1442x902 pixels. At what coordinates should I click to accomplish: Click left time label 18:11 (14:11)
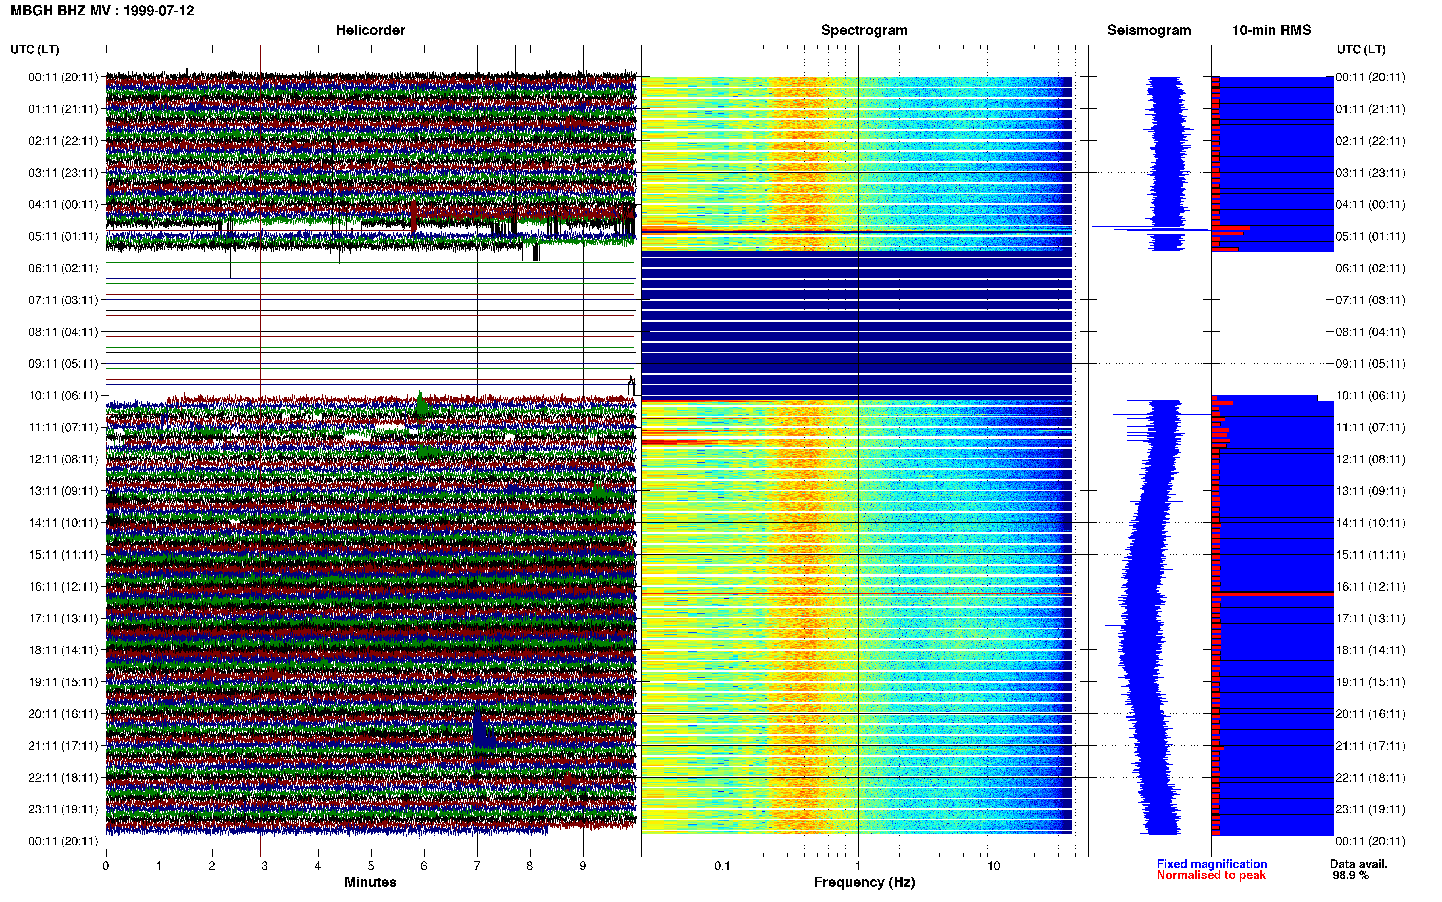(63, 650)
